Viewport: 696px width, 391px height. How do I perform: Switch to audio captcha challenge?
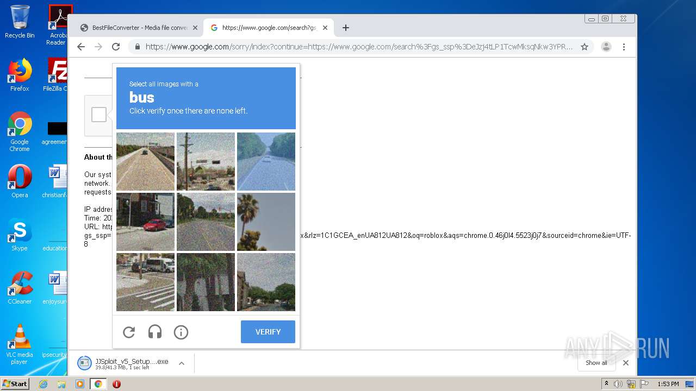pyautogui.click(x=155, y=332)
